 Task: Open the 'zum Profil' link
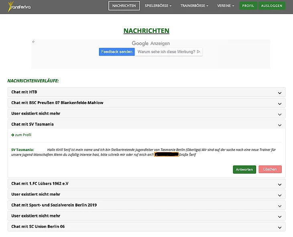(x=22, y=135)
